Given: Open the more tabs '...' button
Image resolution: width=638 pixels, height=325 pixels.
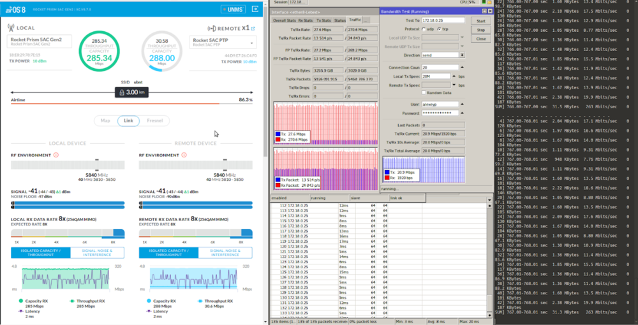Looking at the screenshot, I should 366,20.
